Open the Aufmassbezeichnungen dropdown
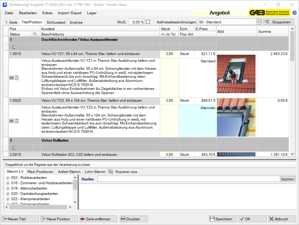Image resolution: width=299 pixels, height=225 pixels. [x=258, y=22]
